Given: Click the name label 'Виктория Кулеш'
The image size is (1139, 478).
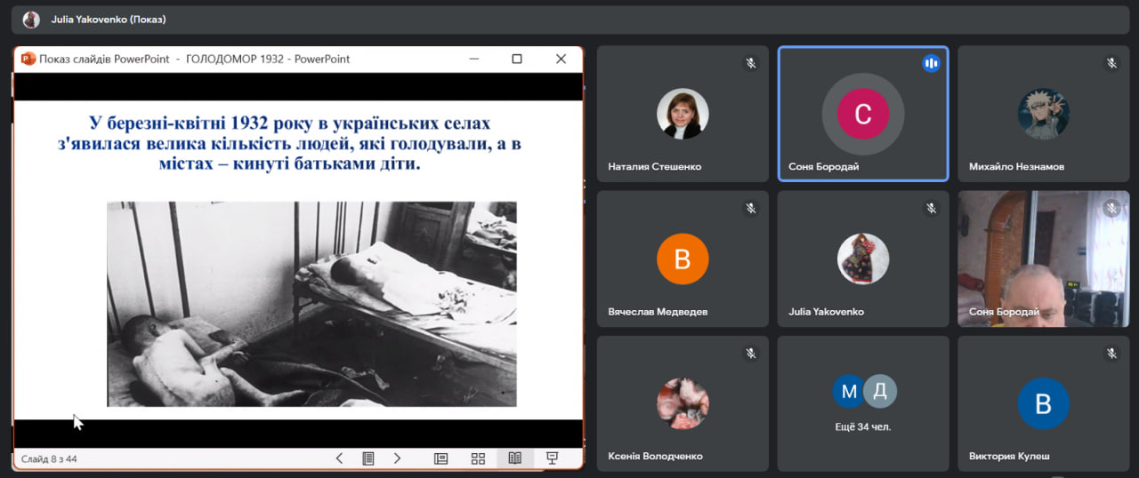Looking at the screenshot, I should [1009, 457].
